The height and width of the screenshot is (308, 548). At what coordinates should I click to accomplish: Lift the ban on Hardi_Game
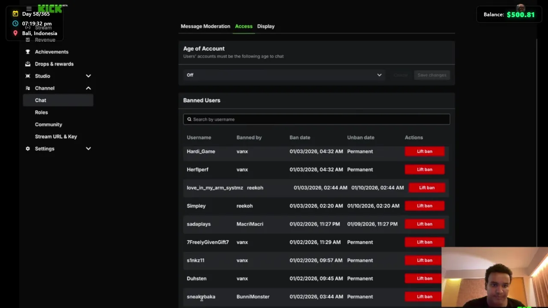coord(424,151)
